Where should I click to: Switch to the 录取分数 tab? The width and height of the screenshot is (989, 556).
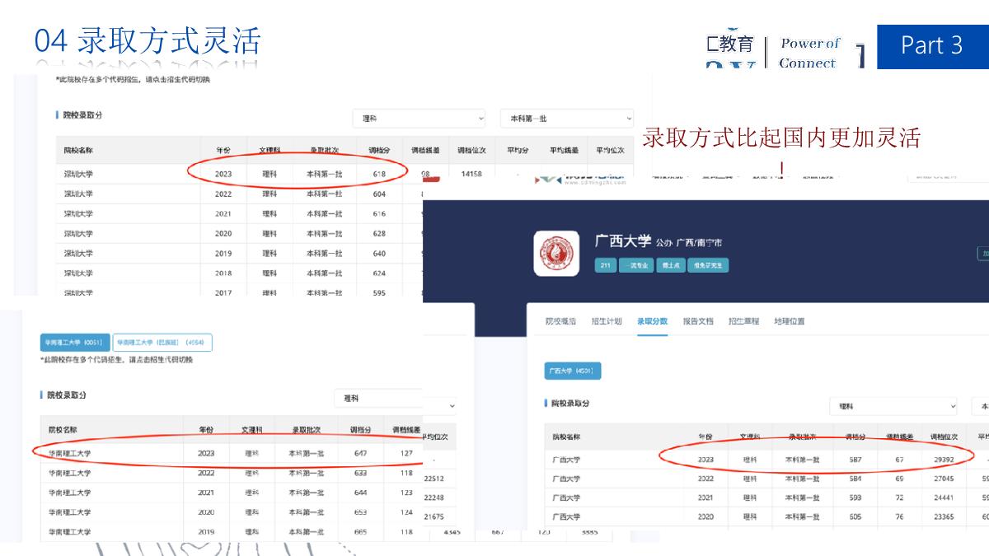pos(652,321)
